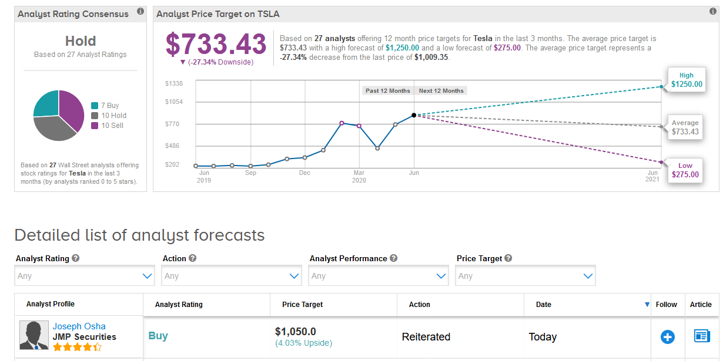723x361 pixels.
Task: Click the help icon next to Analyst Rating filter
Action: point(76,258)
